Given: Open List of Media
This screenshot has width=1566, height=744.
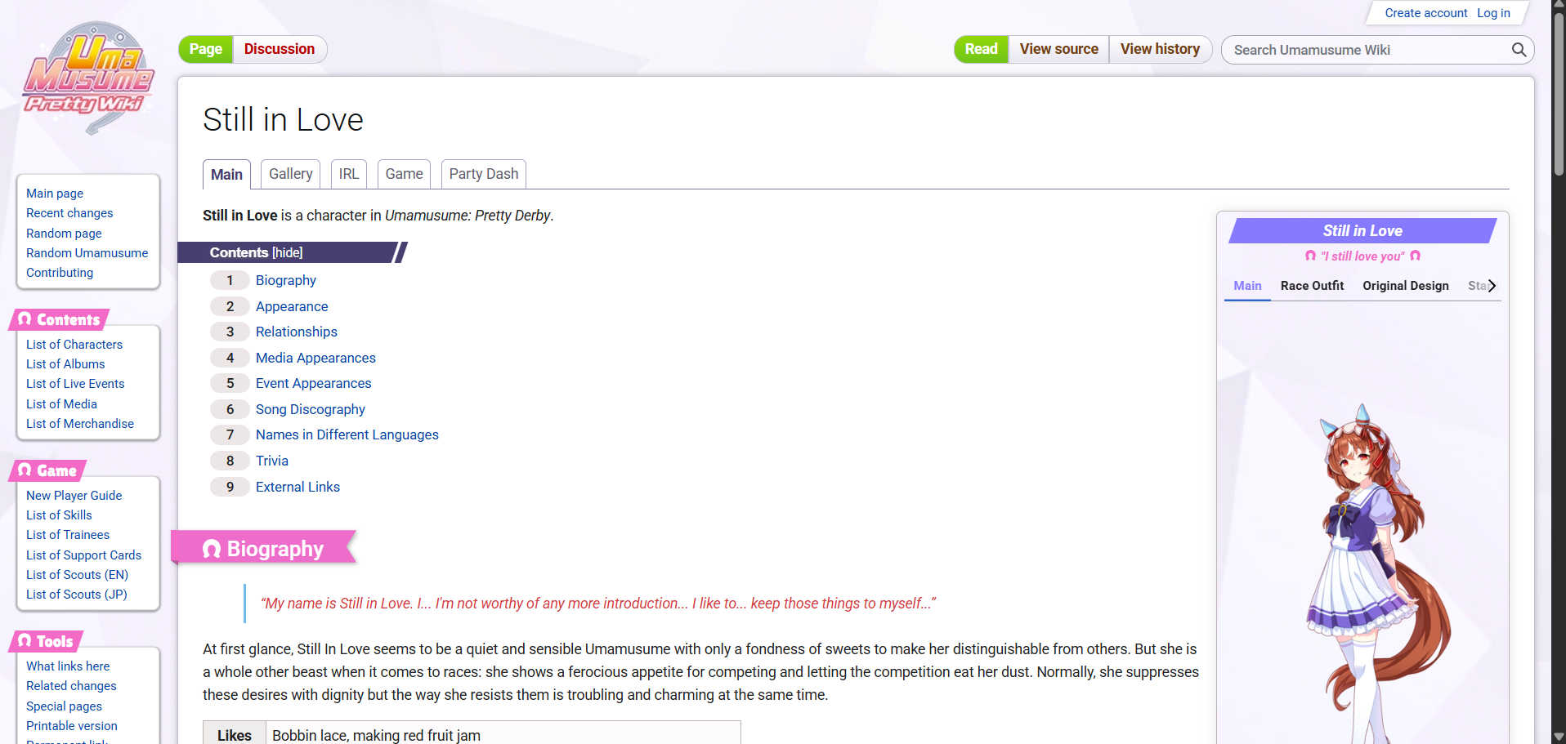Looking at the screenshot, I should pyautogui.click(x=61, y=404).
